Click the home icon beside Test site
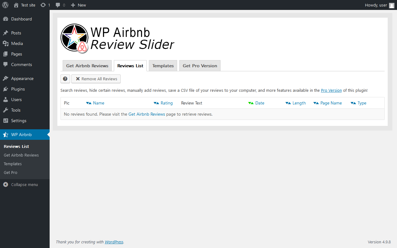 (16, 5)
